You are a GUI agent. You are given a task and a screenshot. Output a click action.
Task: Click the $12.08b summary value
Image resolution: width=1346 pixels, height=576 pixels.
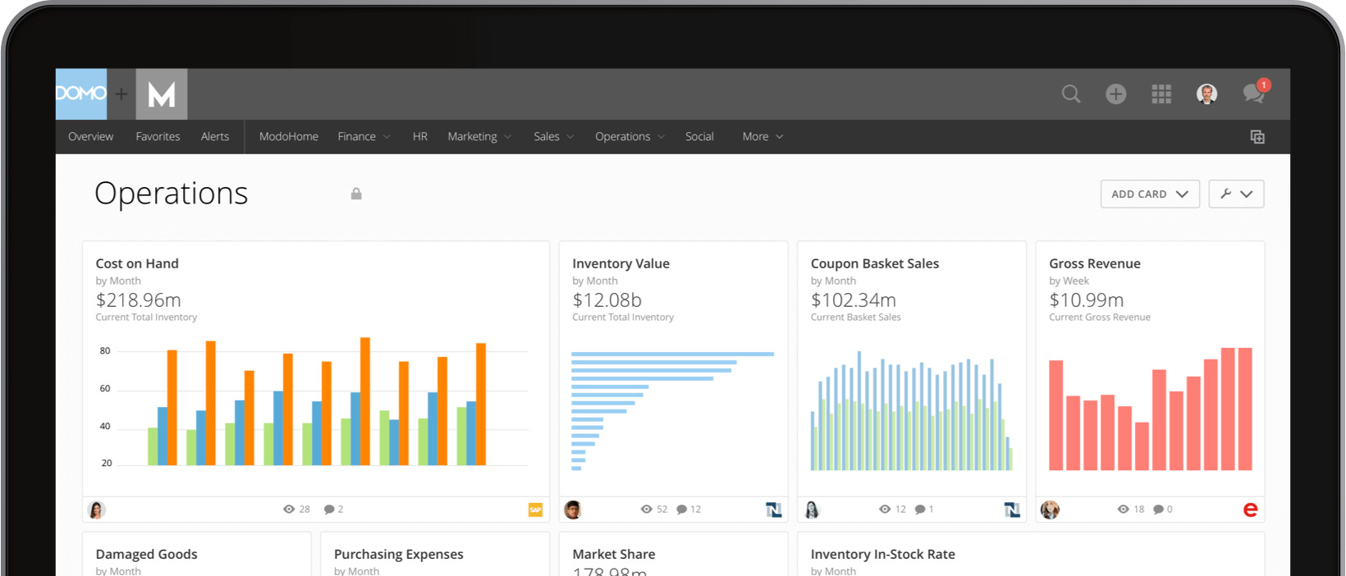(x=607, y=300)
